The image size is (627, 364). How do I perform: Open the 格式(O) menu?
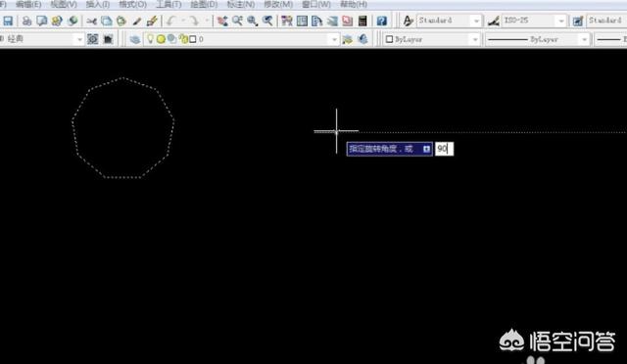(x=132, y=4)
